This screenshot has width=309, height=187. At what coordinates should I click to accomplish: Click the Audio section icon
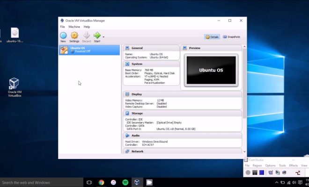coord(127,136)
